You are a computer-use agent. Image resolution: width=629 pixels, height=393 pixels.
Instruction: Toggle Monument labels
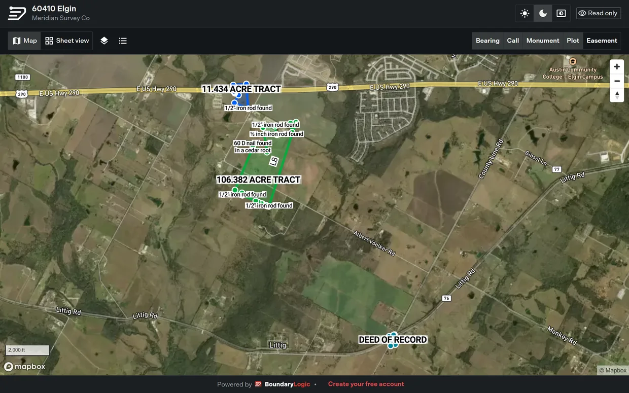click(x=543, y=41)
